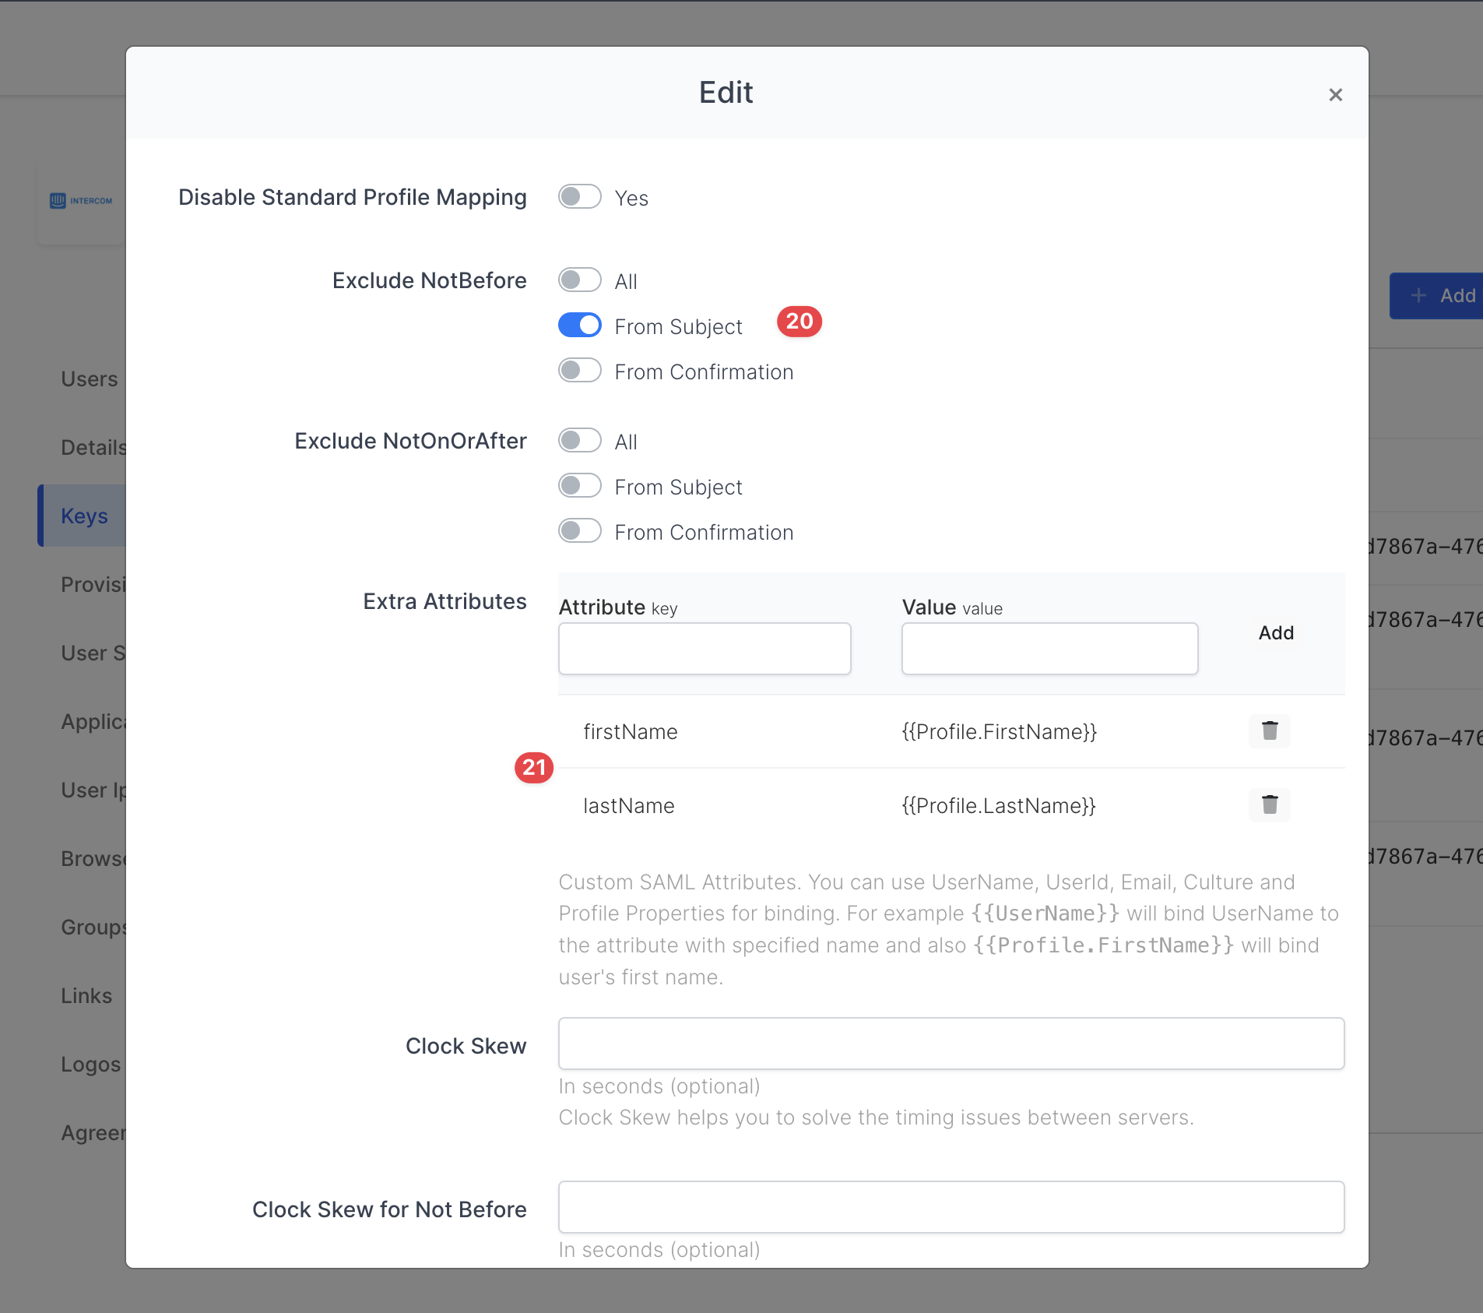The height and width of the screenshot is (1313, 1483).
Task: Click the blue Add button in background
Action: click(x=1440, y=296)
